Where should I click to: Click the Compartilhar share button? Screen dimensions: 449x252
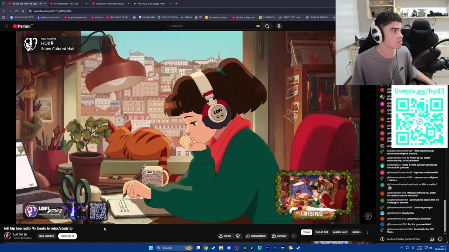pos(256,236)
